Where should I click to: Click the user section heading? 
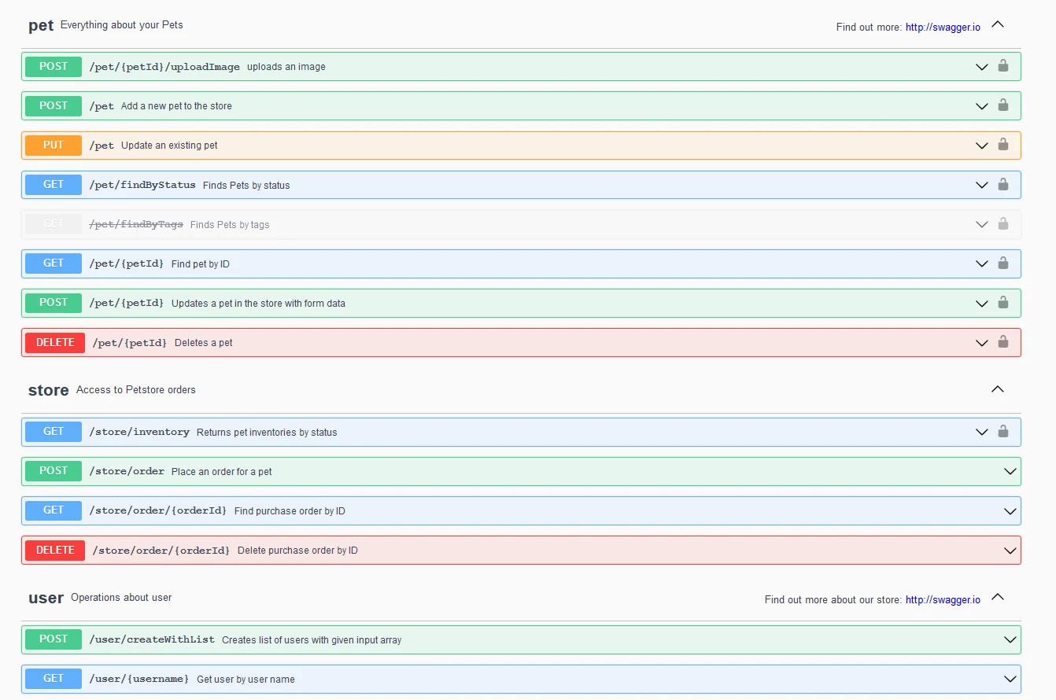[46, 598]
